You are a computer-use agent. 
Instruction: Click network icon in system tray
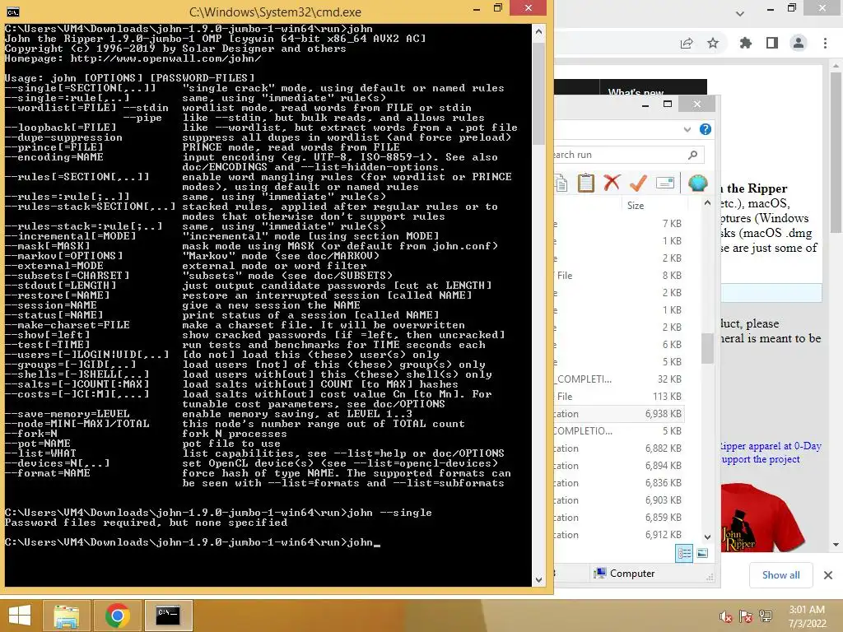766,616
